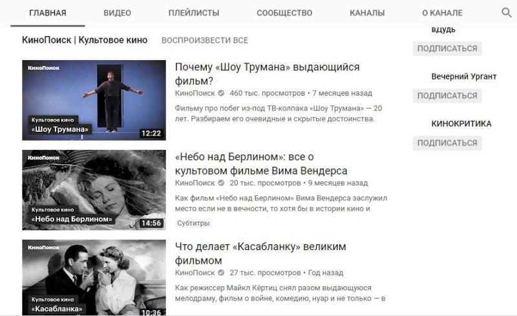
Task: Switch to the ВИДЕО tab
Action: tap(118, 13)
